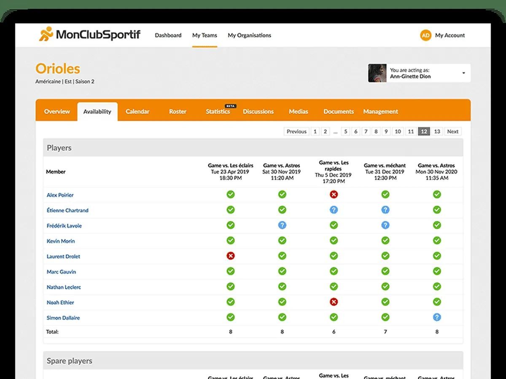Click the BETA badge on Statistics
506x379 pixels.
coord(230,106)
